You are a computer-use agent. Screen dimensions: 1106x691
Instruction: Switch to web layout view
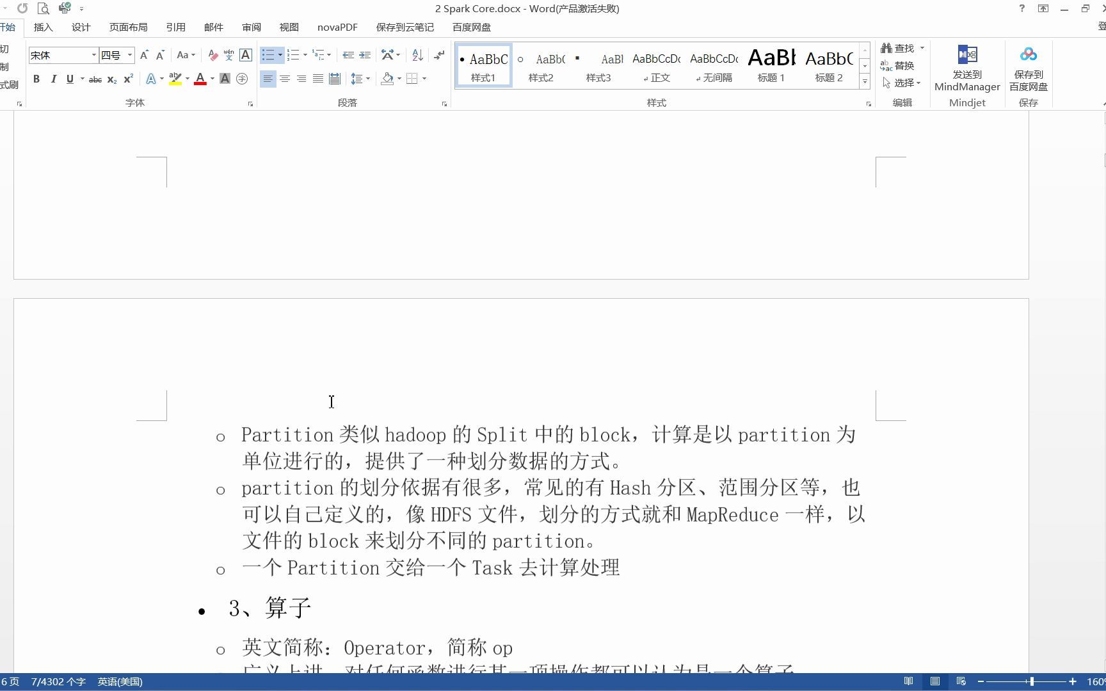[x=961, y=681]
